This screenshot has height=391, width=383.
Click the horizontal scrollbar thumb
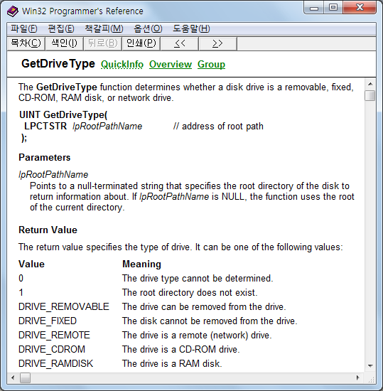pyautogui.click(x=25, y=377)
